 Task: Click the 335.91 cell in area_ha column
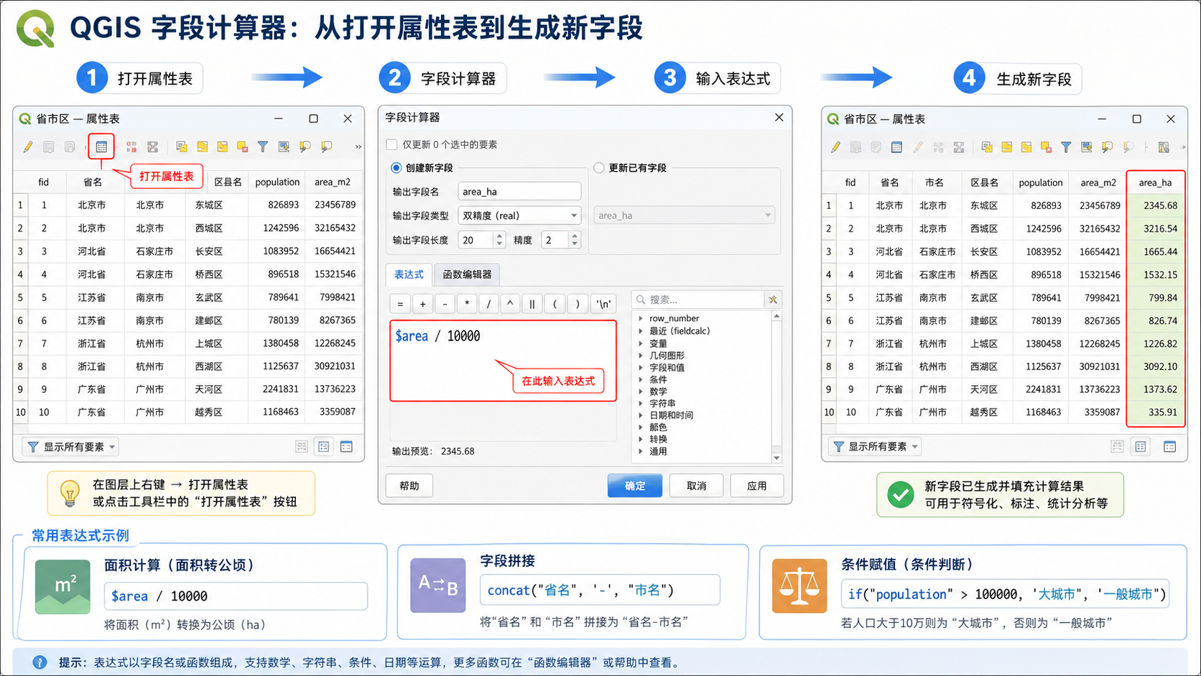pyautogui.click(x=1155, y=412)
